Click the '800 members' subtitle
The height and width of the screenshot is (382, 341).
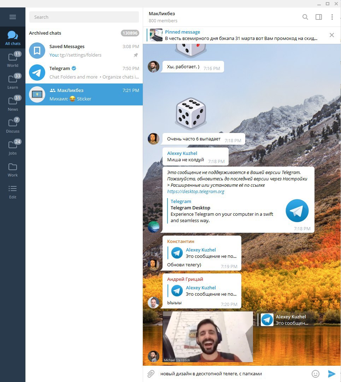coord(163,21)
